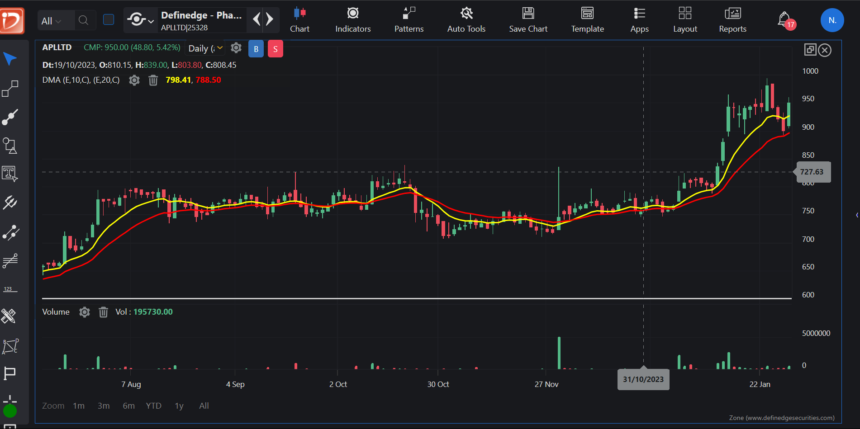Open the Layout menu
860x429 pixels.
(685, 20)
